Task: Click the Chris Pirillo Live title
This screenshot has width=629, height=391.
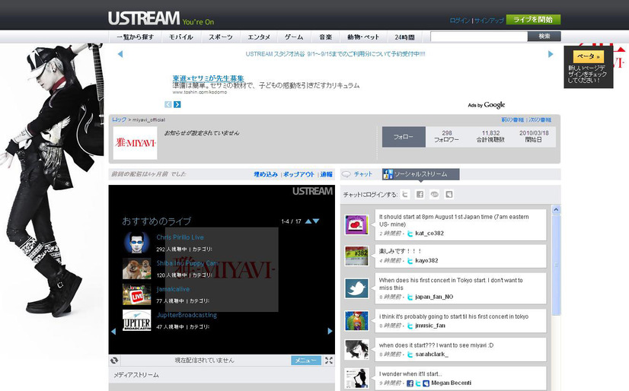Action: (180, 237)
